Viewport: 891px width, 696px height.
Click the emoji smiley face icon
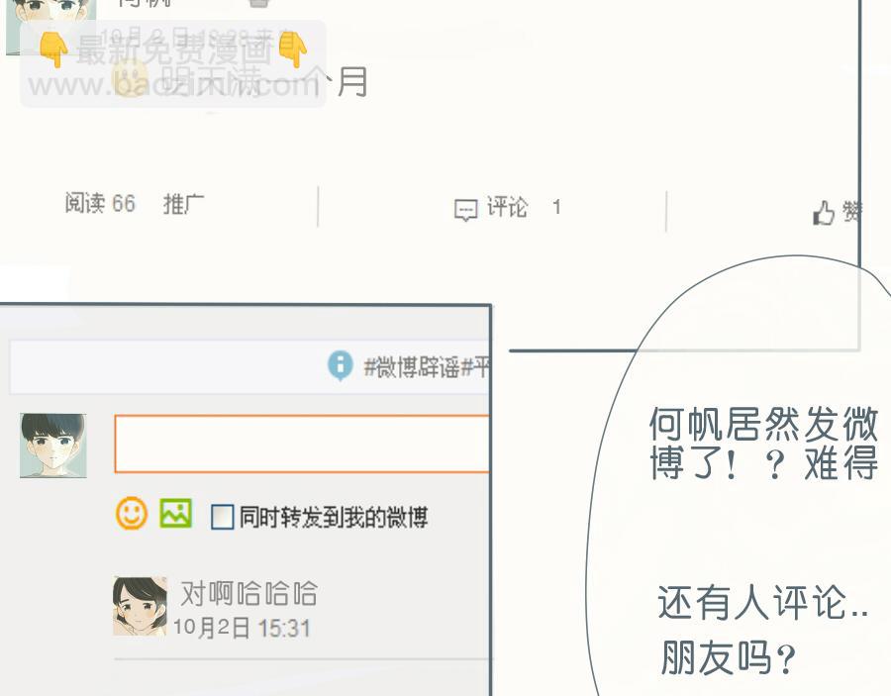click(132, 514)
